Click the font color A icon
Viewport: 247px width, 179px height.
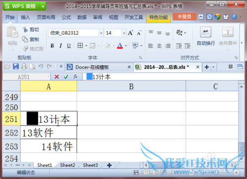120,45
